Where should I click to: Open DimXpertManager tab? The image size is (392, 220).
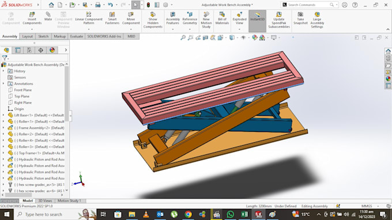tap(40, 50)
